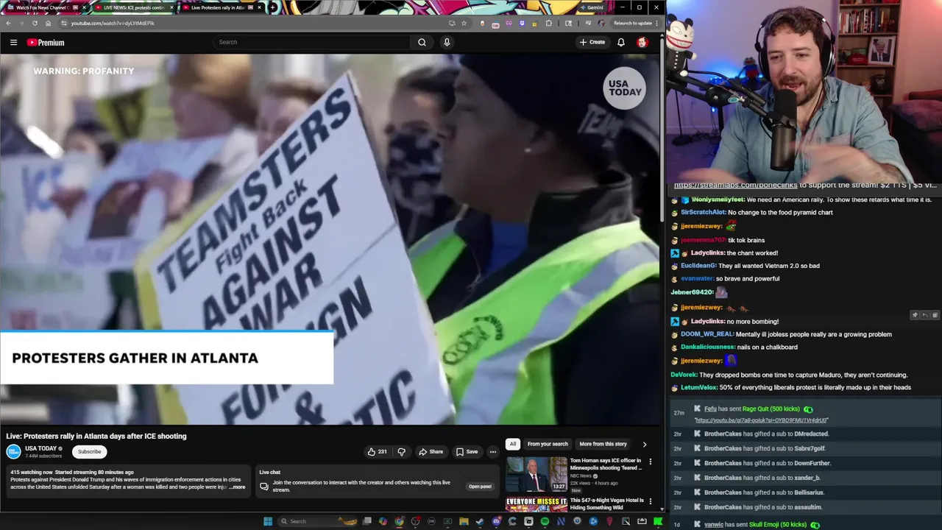
Task: Open the streamlabs.com donation link
Action: tap(735, 185)
